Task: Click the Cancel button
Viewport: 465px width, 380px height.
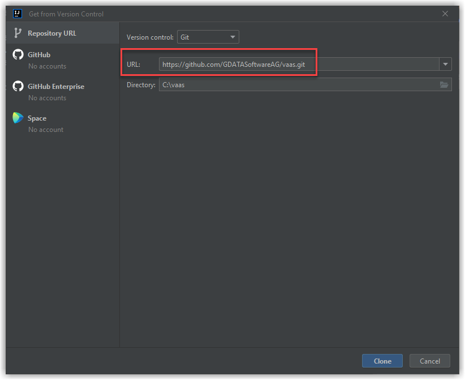Action: point(430,361)
